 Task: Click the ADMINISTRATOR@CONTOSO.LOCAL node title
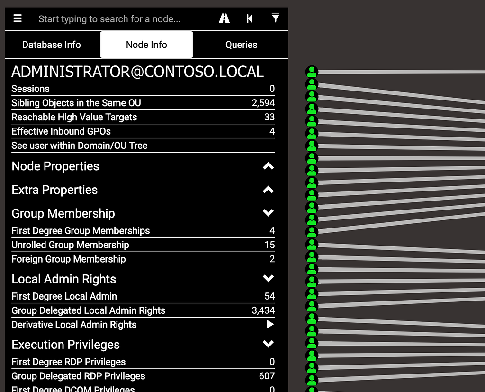pos(138,72)
